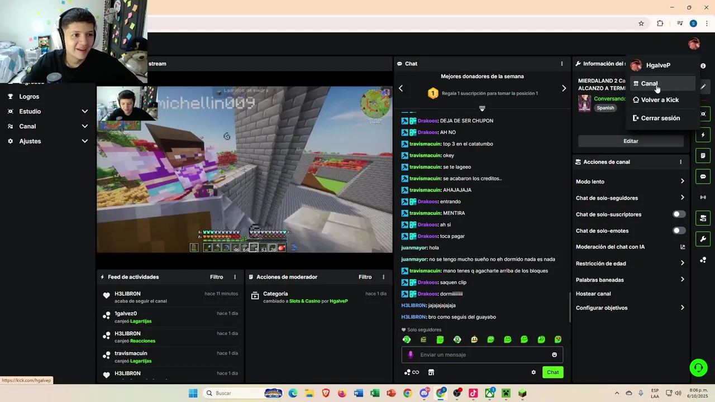
Task: Click the wrench tools icon in right rail
Action: 703,239
